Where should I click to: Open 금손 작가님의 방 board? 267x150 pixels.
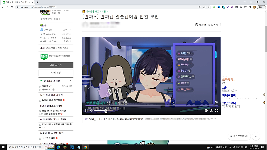pyautogui.click(x=52, y=114)
